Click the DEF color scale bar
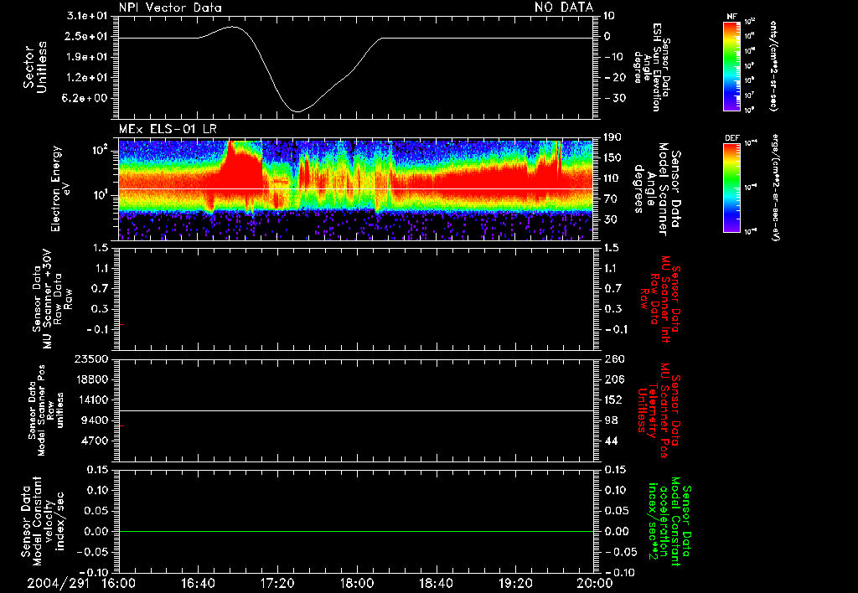 coord(731,187)
